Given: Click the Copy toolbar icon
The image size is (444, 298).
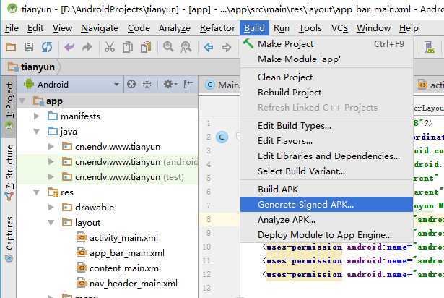Looking at the screenshot, I should click(127, 47).
